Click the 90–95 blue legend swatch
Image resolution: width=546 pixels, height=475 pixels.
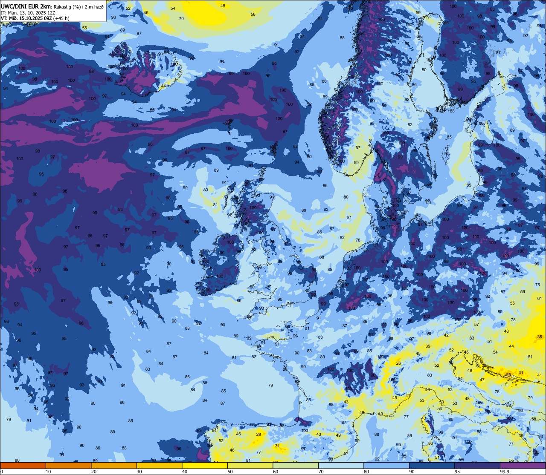pyautogui.click(x=432, y=465)
